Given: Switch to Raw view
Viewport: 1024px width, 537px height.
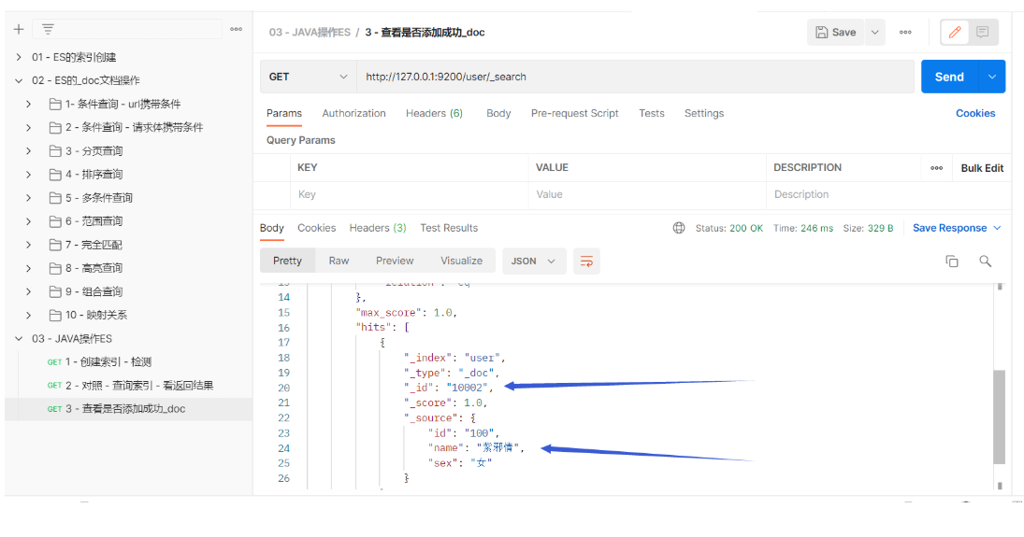Looking at the screenshot, I should [339, 261].
